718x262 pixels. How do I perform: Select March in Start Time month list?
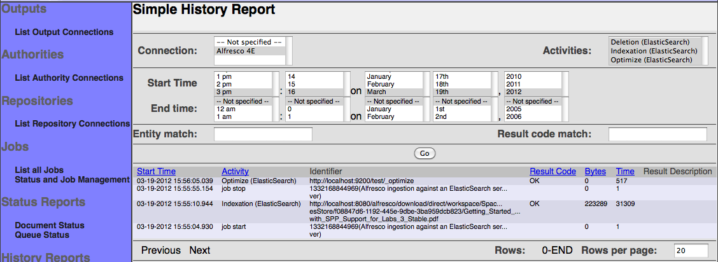coord(391,92)
